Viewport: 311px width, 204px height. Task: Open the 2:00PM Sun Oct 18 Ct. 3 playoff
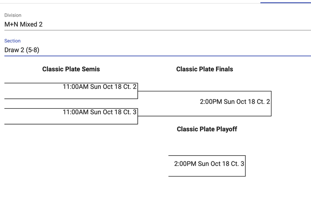pos(209,164)
